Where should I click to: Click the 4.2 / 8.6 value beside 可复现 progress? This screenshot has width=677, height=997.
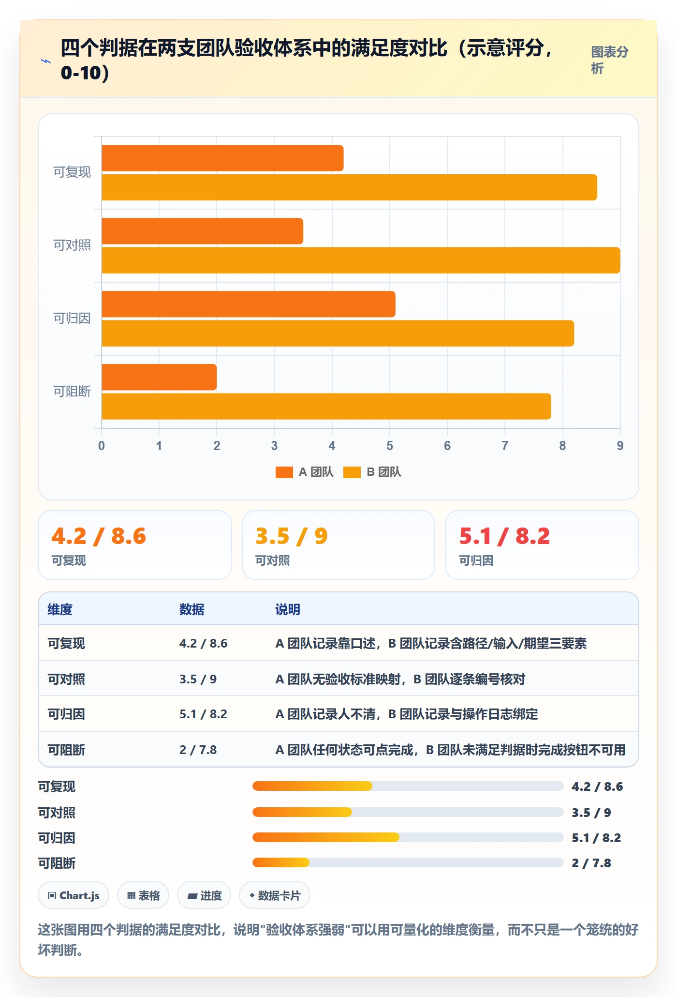[597, 786]
